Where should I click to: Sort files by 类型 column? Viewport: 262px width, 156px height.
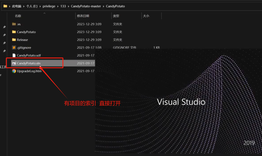tap(116, 16)
